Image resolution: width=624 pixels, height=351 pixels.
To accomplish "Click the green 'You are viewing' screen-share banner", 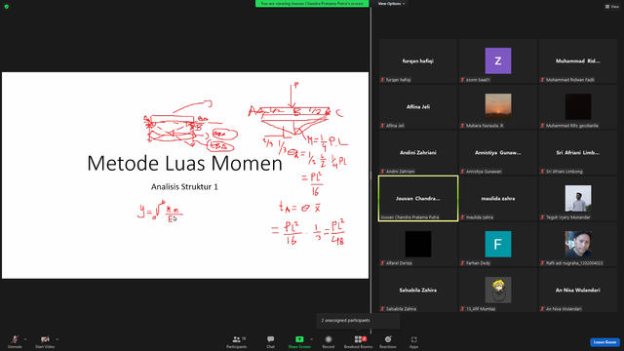I will 312,4.
